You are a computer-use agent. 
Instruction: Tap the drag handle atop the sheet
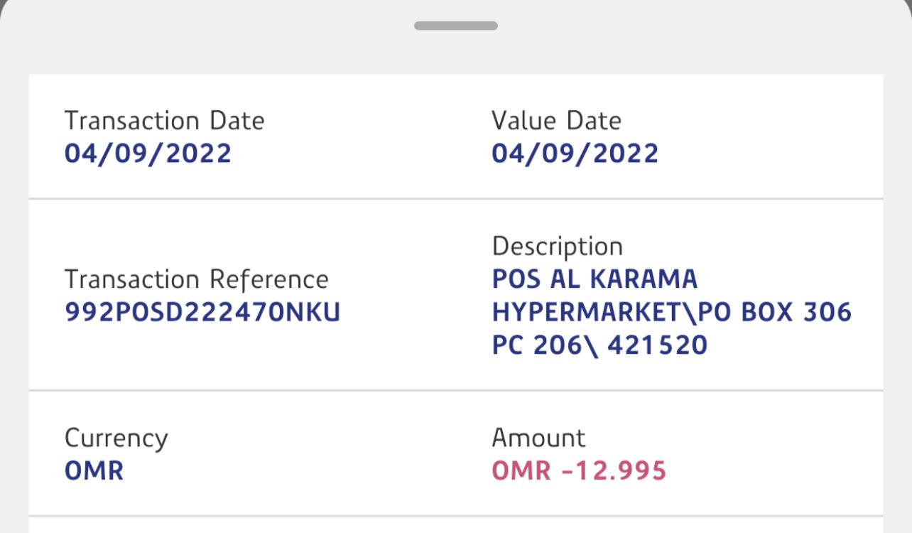[x=456, y=26]
